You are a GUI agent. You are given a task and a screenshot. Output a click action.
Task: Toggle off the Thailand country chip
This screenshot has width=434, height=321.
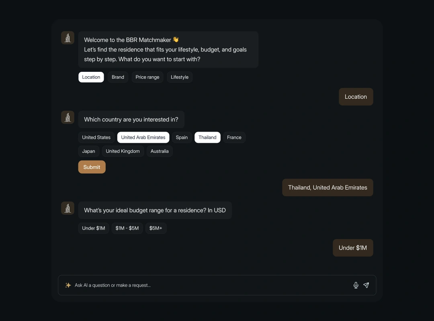coord(207,137)
